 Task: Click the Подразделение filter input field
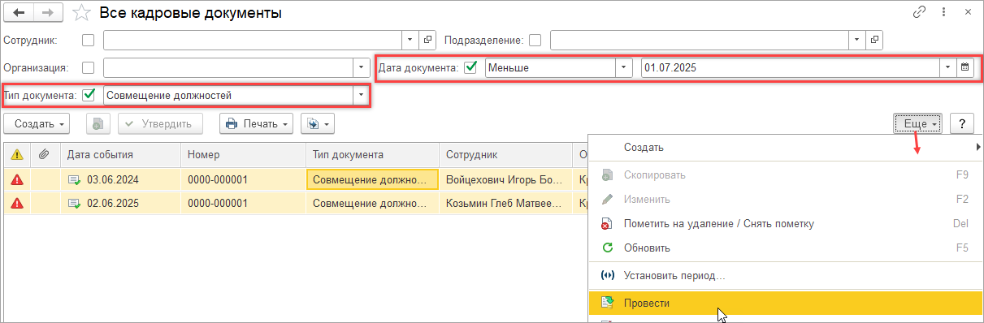(x=700, y=40)
